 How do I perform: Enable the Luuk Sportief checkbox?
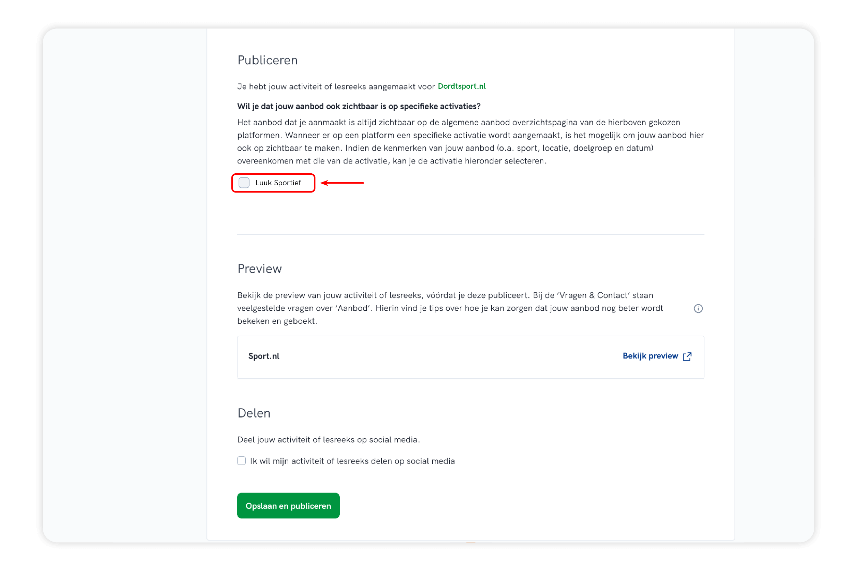pyautogui.click(x=244, y=183)
